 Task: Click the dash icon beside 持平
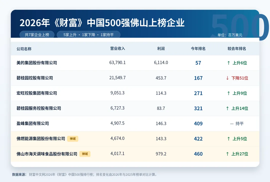click(232, 124)
